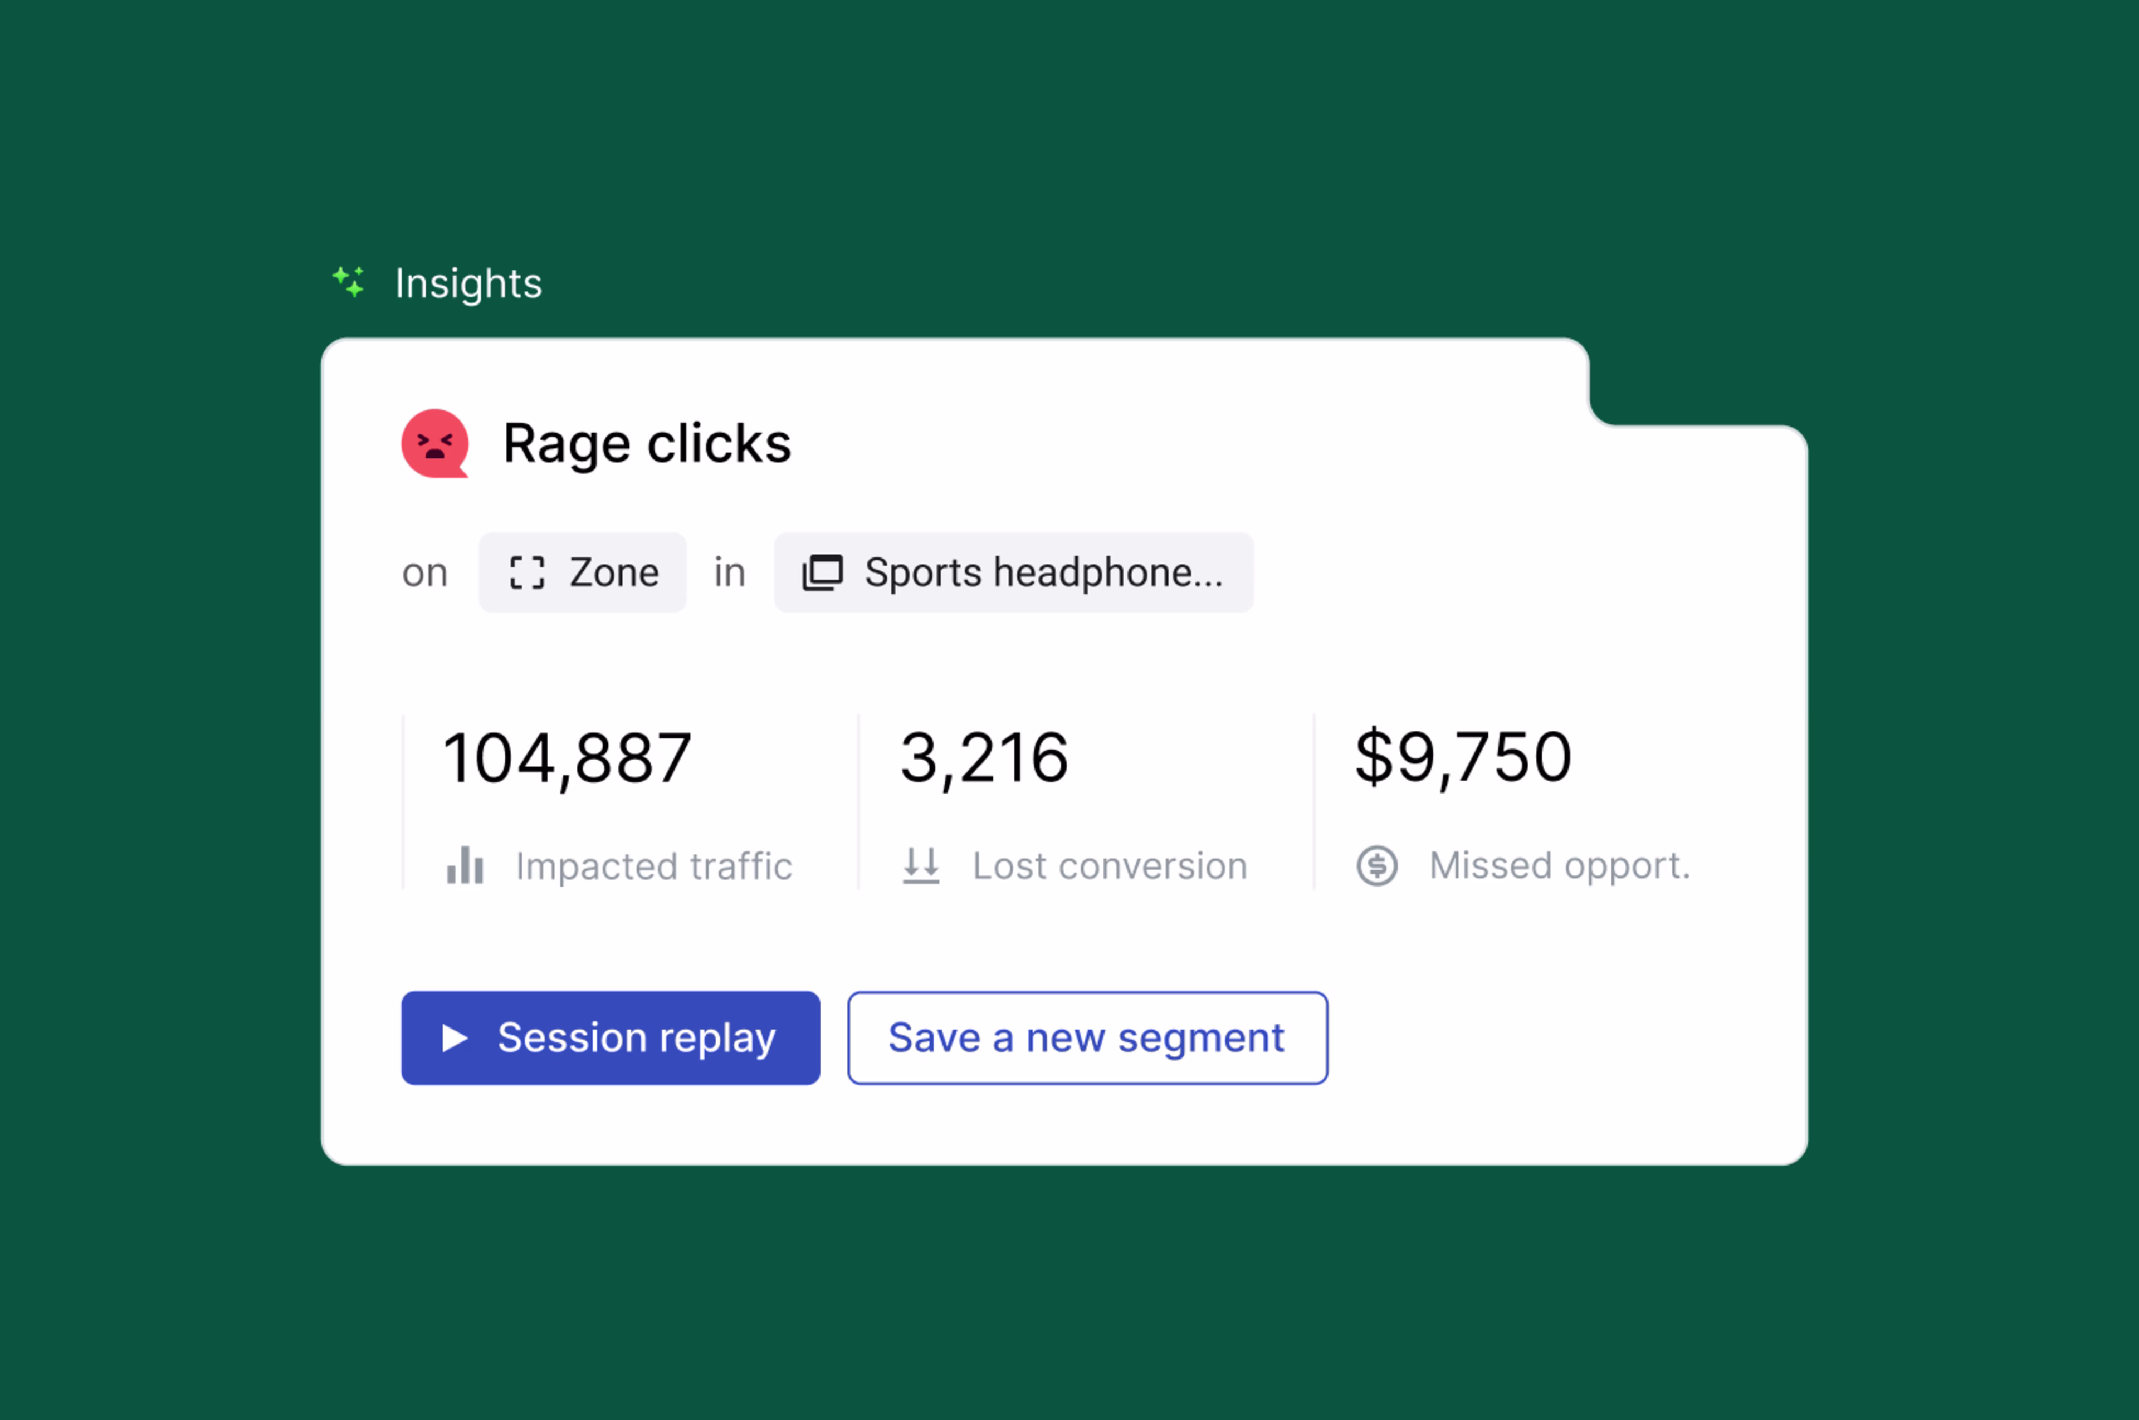This screenshot has height=1420, width=2139.
Task: Select the Zone chip
Action: tap(583, 572)
